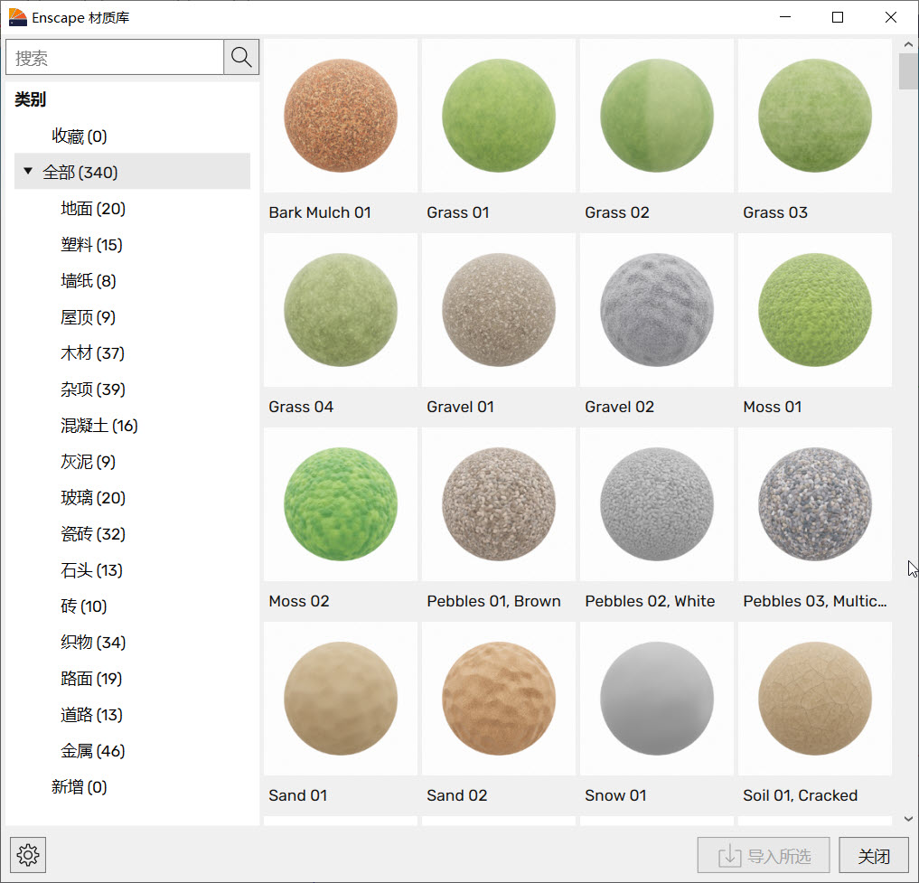Select the Gravel 02 material sphere
Image resolution: width=919 pixels, height=883 pixels.
coord(657,310)
